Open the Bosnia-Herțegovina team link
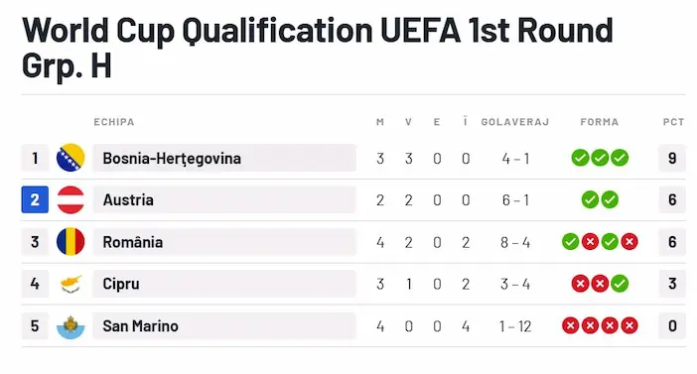Image resolution: width=697 pixels, height=374 pixels. pos(172,158)
